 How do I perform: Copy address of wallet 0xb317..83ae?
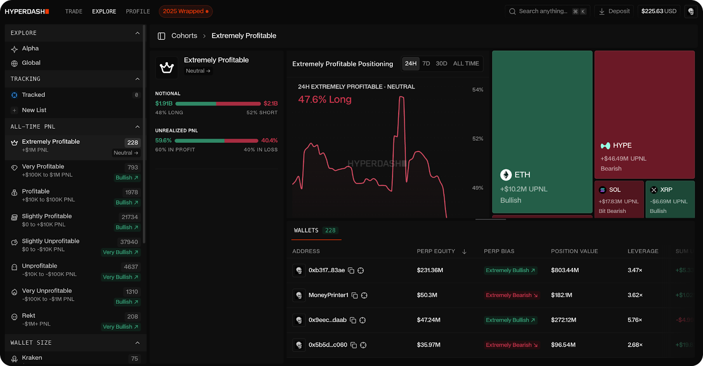(x=351, y=270)
